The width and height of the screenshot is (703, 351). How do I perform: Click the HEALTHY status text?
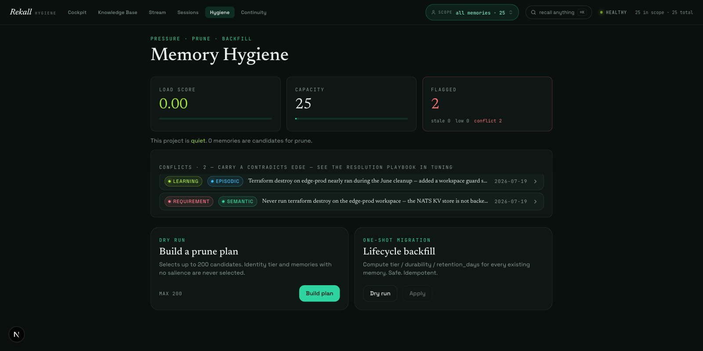coord(616,12)
